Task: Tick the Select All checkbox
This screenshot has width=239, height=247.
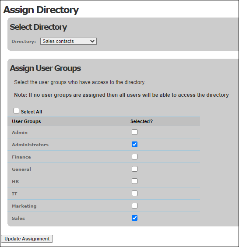Action: 16,111
